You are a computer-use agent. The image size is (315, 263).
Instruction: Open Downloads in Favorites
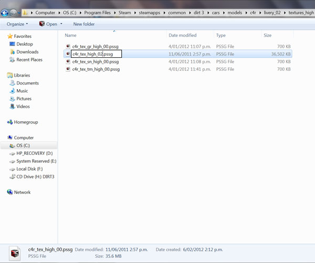[x=27, y=52]
